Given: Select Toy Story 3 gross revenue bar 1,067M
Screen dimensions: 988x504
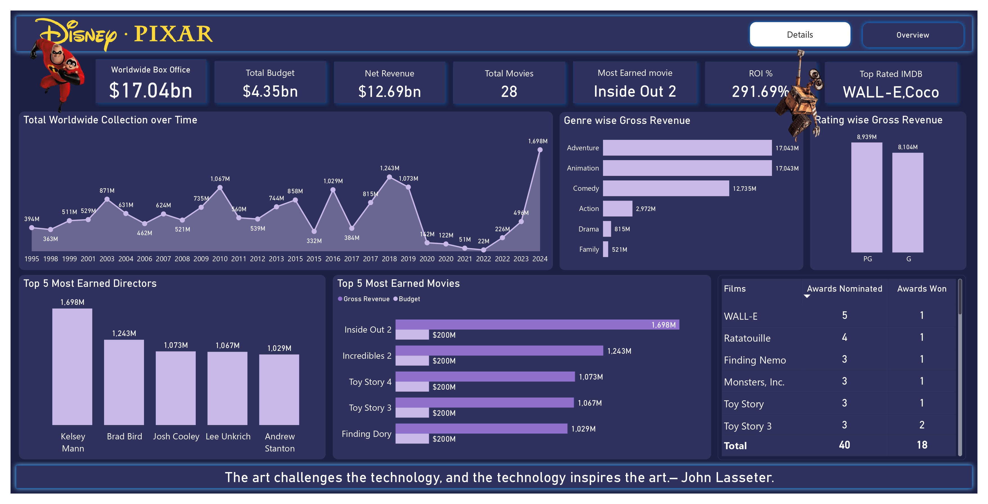Looking at the screenshot, I should (x=485, y=403).
